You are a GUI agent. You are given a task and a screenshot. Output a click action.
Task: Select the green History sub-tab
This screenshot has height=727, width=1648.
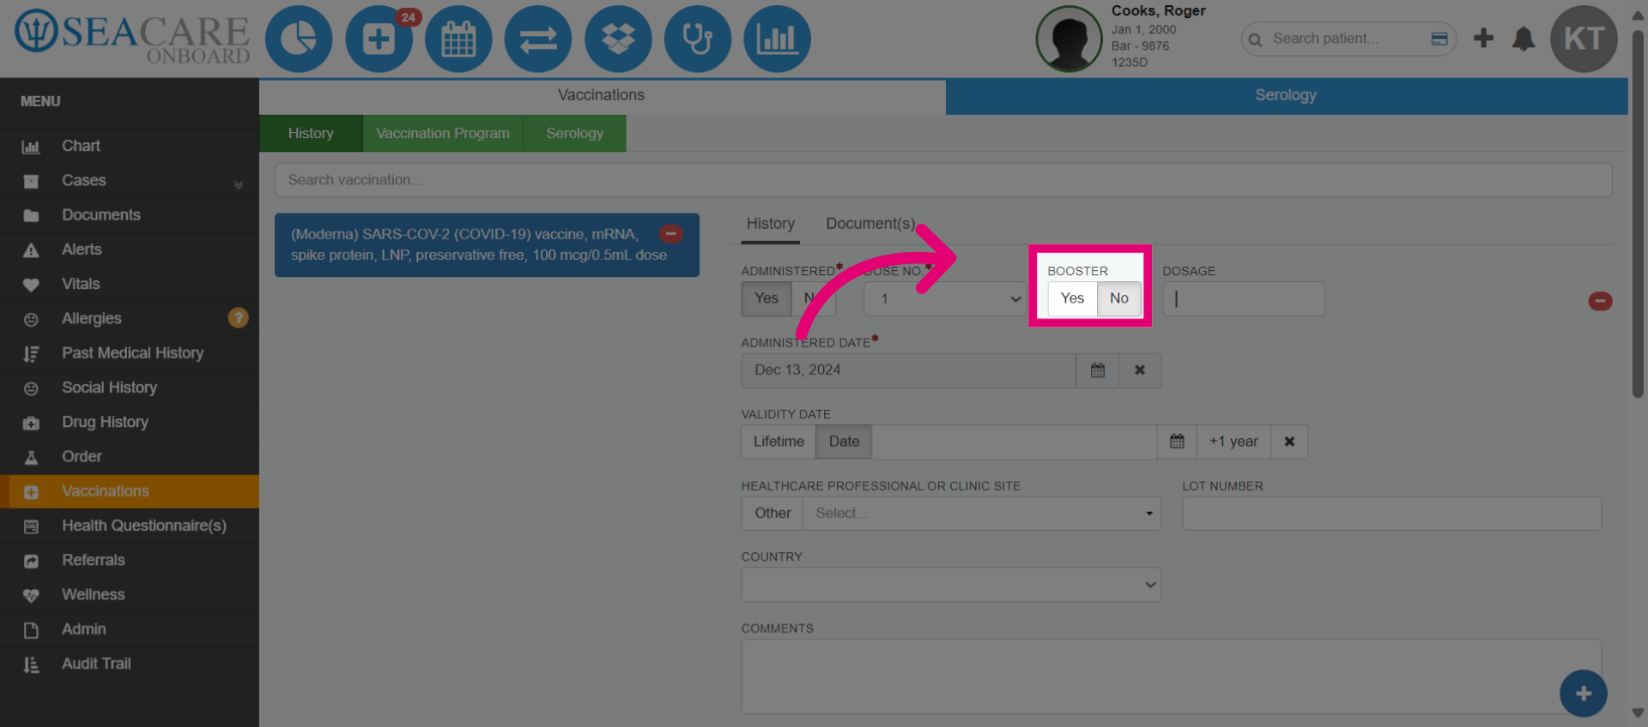[311, 134]
